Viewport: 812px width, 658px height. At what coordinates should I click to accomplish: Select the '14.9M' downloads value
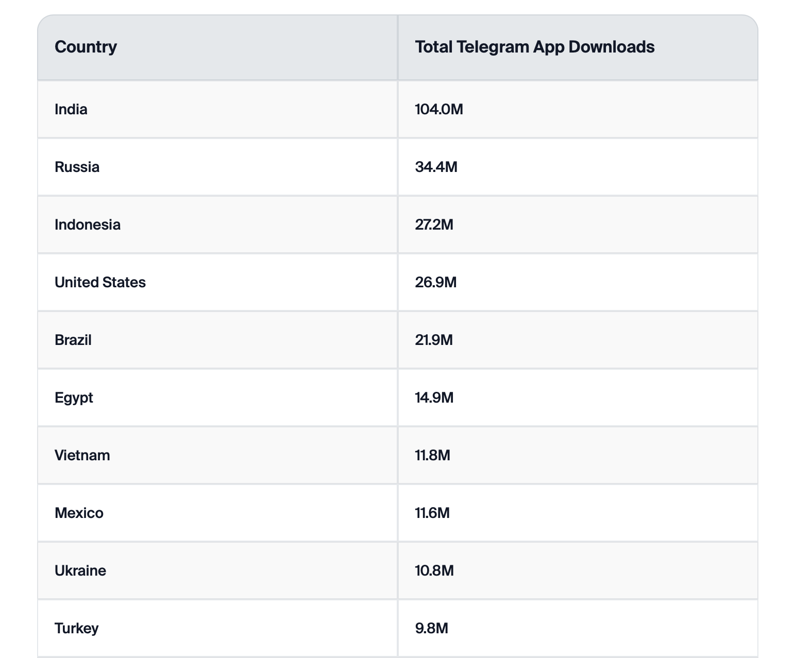(x=434, y=397)
